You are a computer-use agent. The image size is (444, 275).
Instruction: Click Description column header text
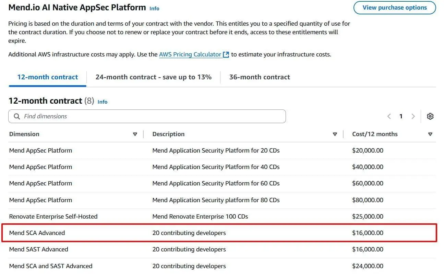click(x=168, y=134)
